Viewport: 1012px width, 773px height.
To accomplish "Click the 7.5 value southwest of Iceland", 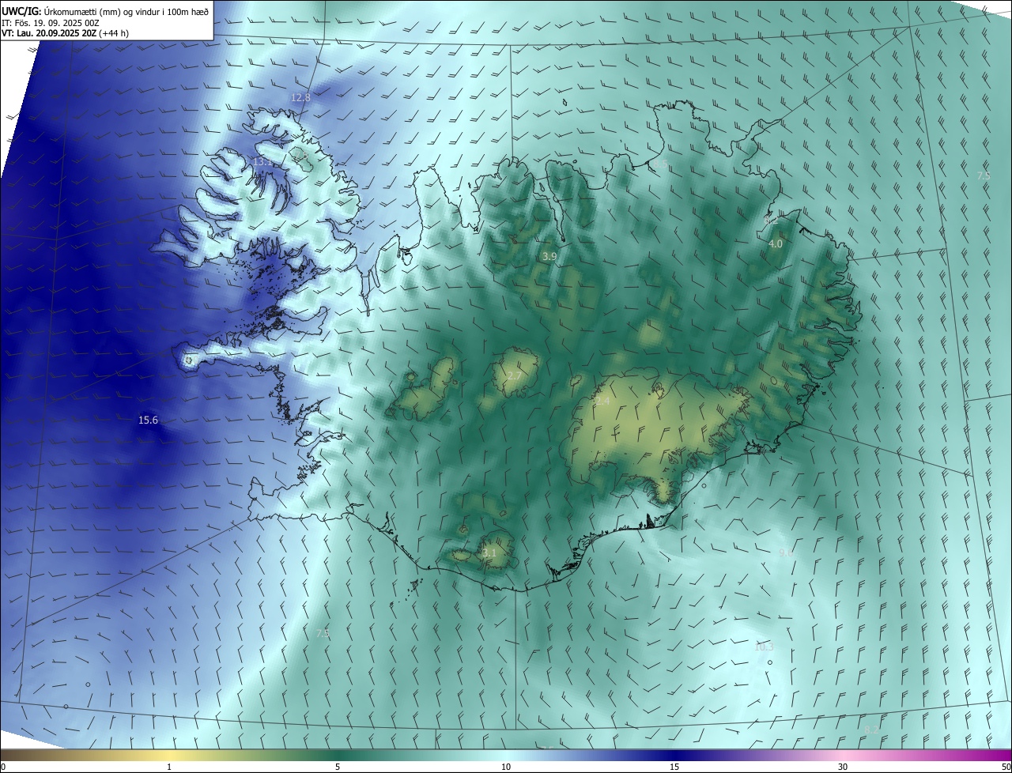I will 322,633.
